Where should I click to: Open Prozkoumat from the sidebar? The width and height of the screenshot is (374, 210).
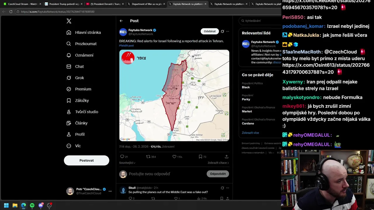(x=81, y=44)
